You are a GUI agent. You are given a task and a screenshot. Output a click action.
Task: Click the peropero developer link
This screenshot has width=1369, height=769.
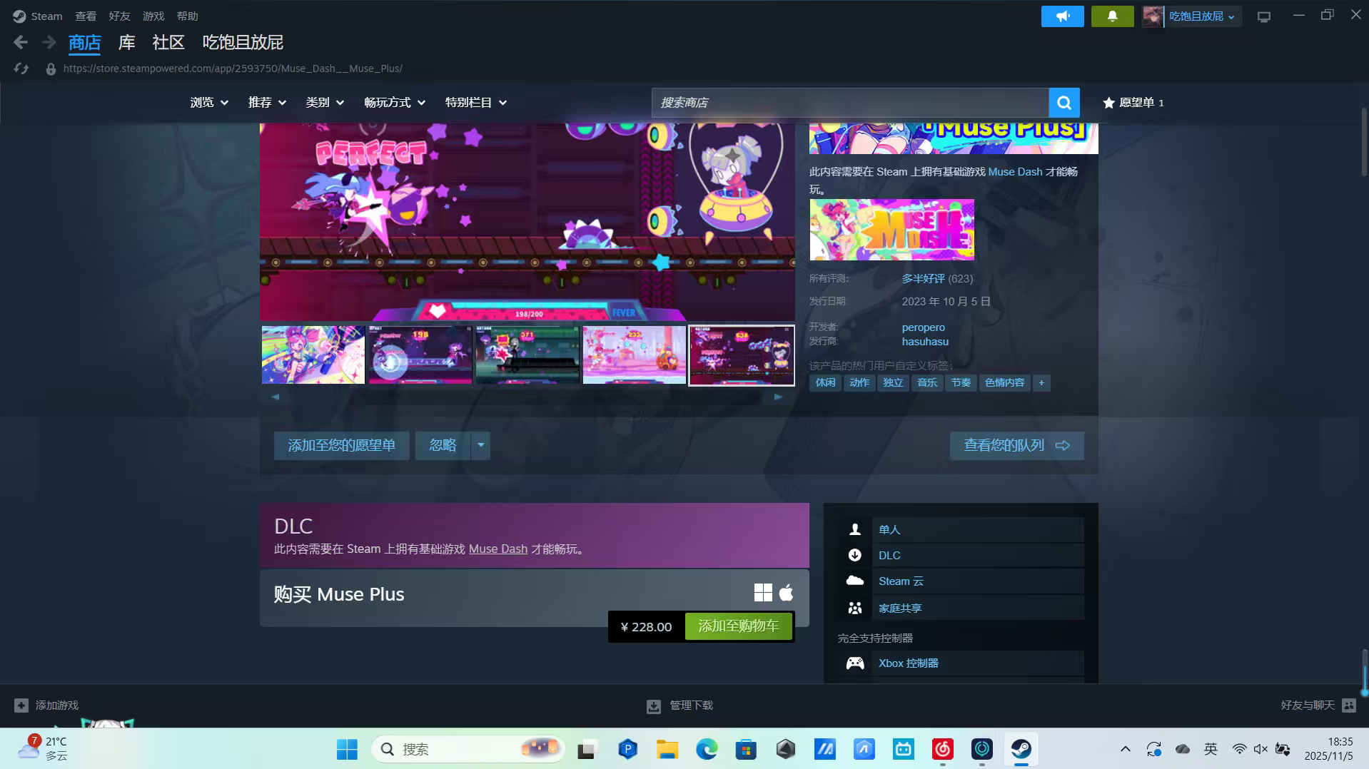click(x=923, y=327)
